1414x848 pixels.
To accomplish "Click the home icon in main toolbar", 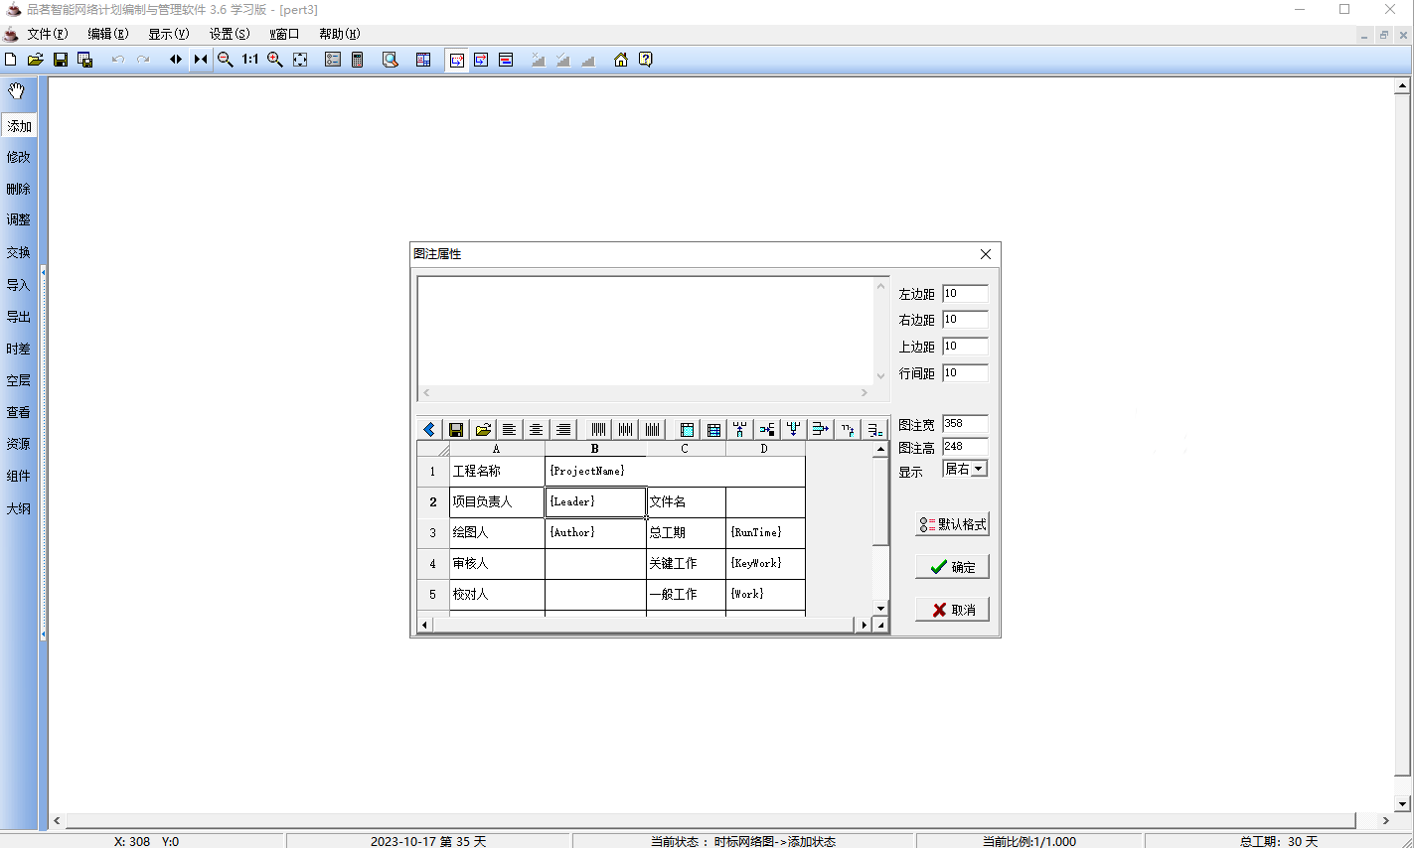I will 621,60.
